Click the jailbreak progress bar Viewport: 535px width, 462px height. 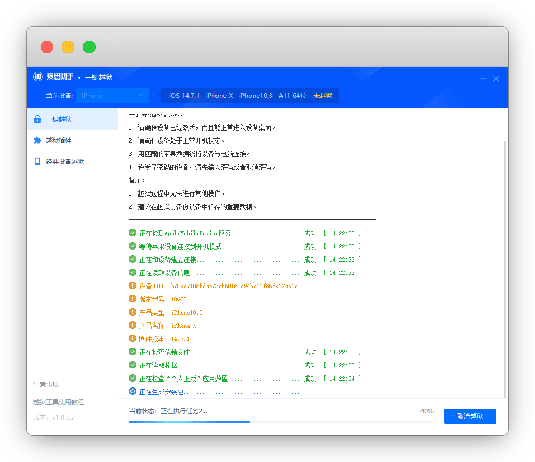tap(281, 422)
